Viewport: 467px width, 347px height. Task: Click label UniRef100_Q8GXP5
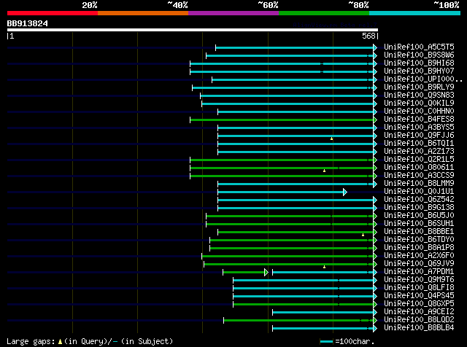pyautogui.click(x=419, y=304)
